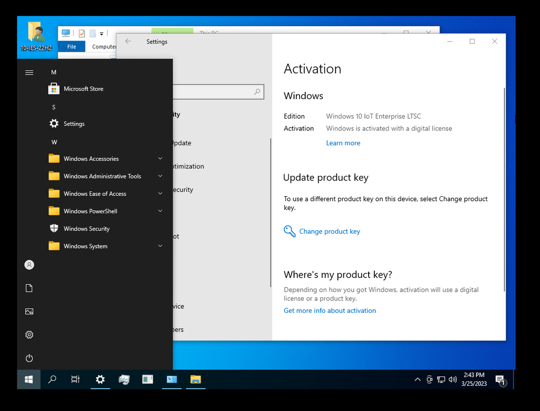540x411 pixels.
Task: Click the search magnifier in Settings search box
Action: pos(257,92)
